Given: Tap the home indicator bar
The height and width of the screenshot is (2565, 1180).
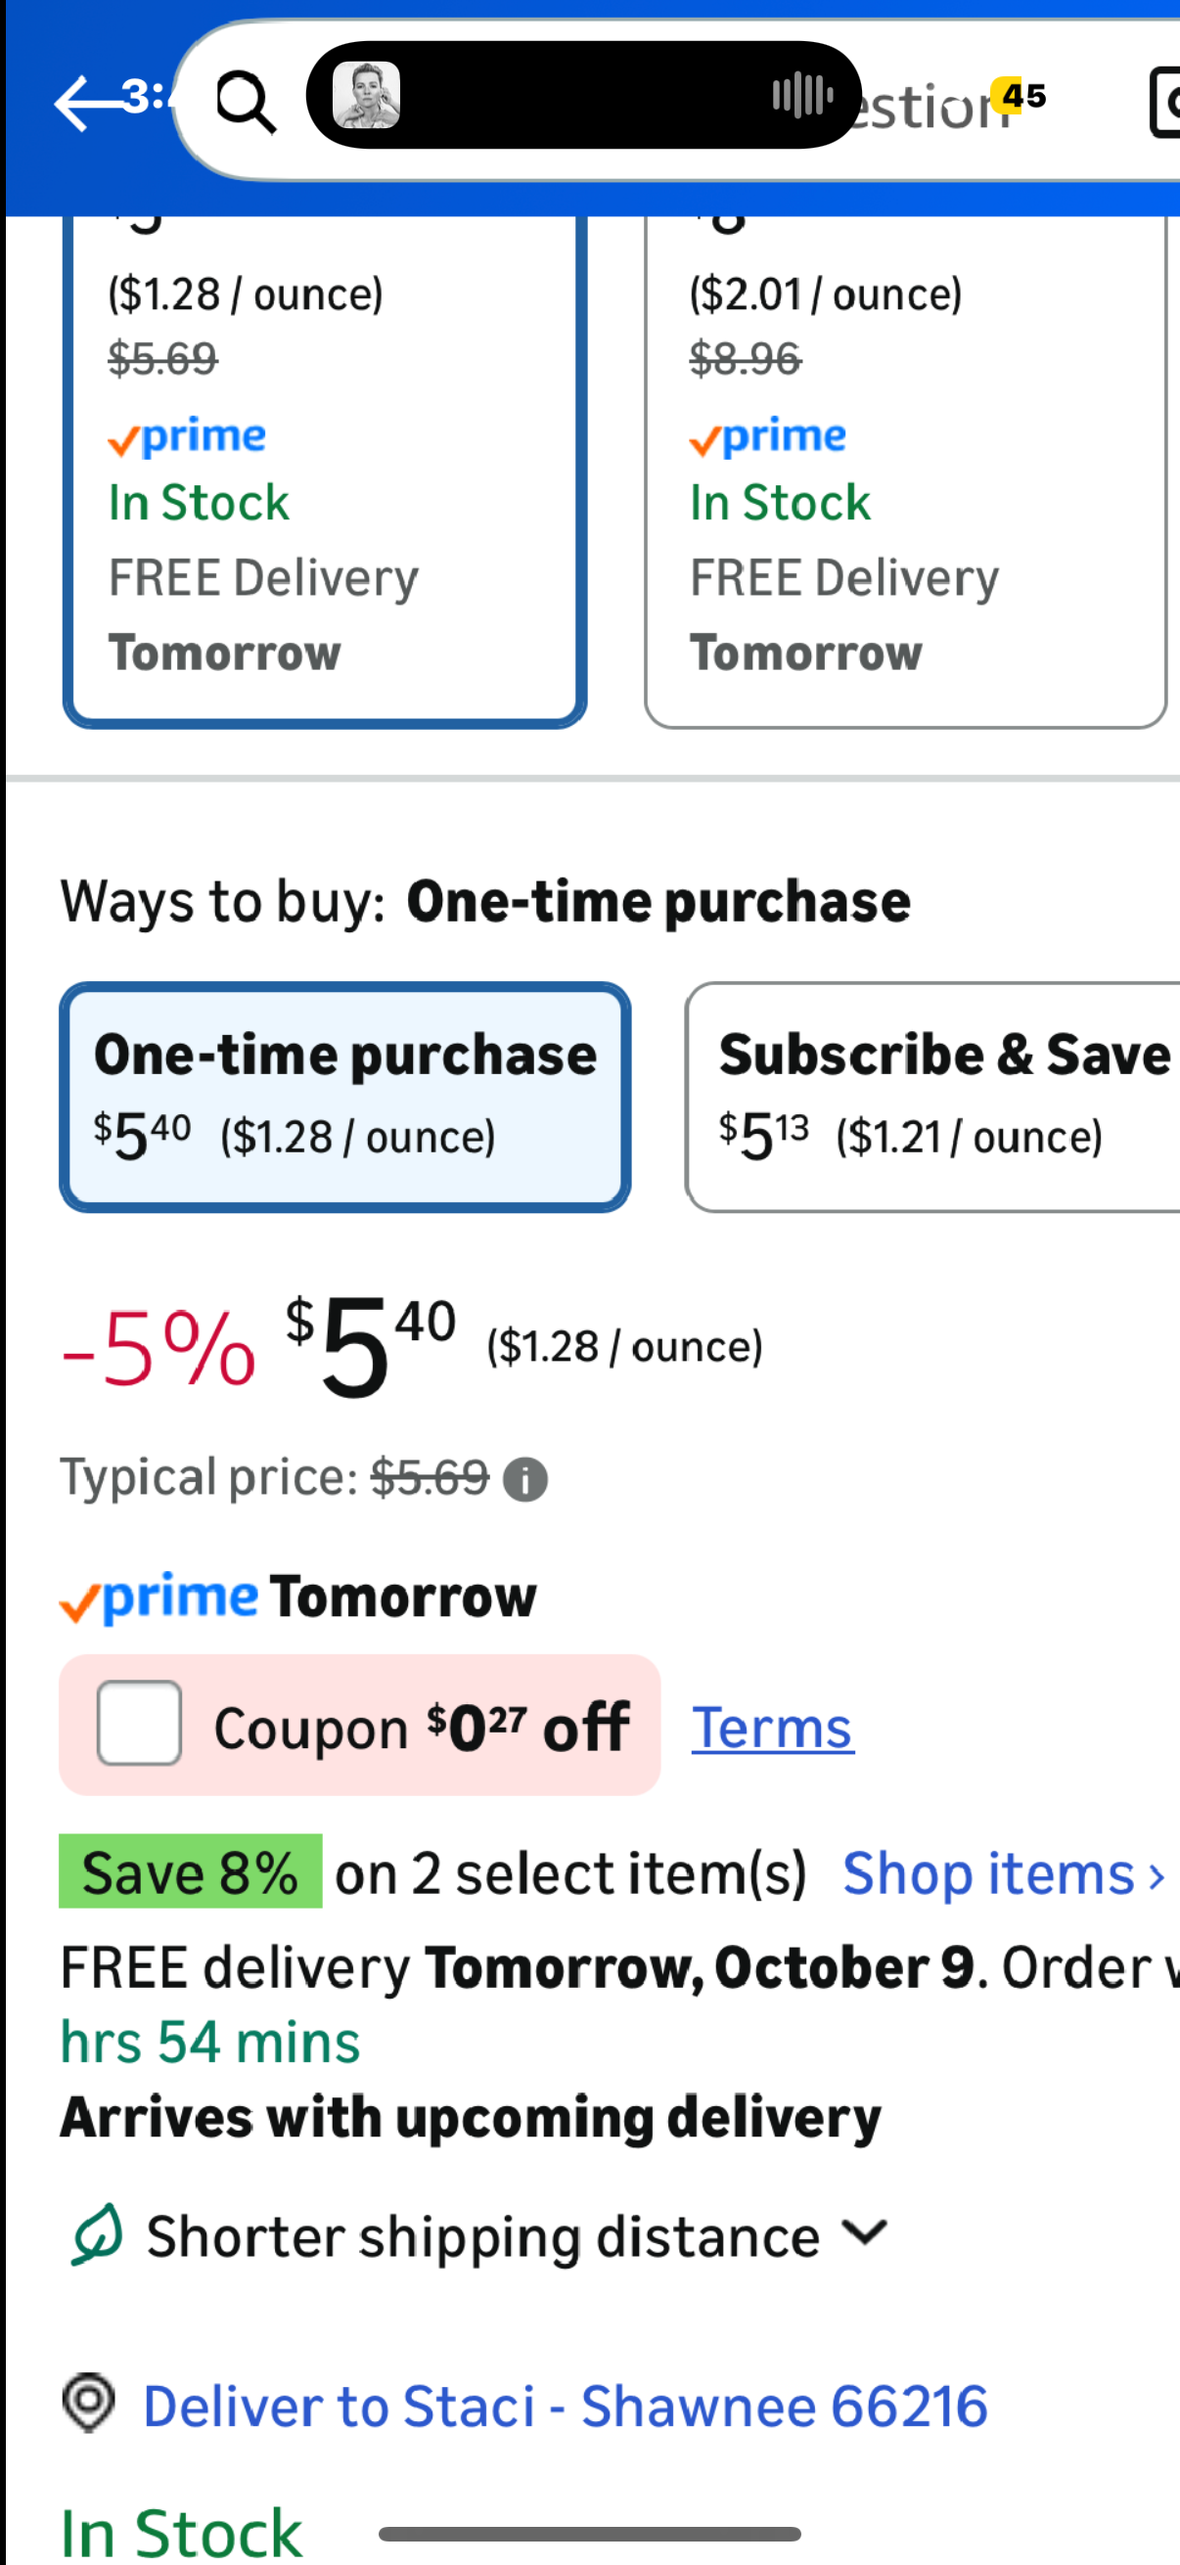Looking at the screenshot, I should coord(589,2534).
